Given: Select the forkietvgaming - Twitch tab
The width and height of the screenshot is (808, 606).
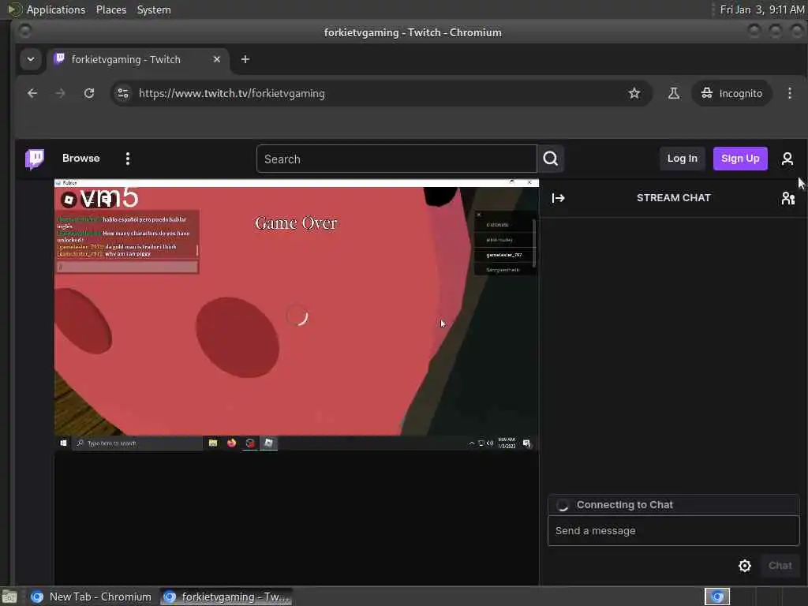Looking at the screenshot, I should 137,60.
